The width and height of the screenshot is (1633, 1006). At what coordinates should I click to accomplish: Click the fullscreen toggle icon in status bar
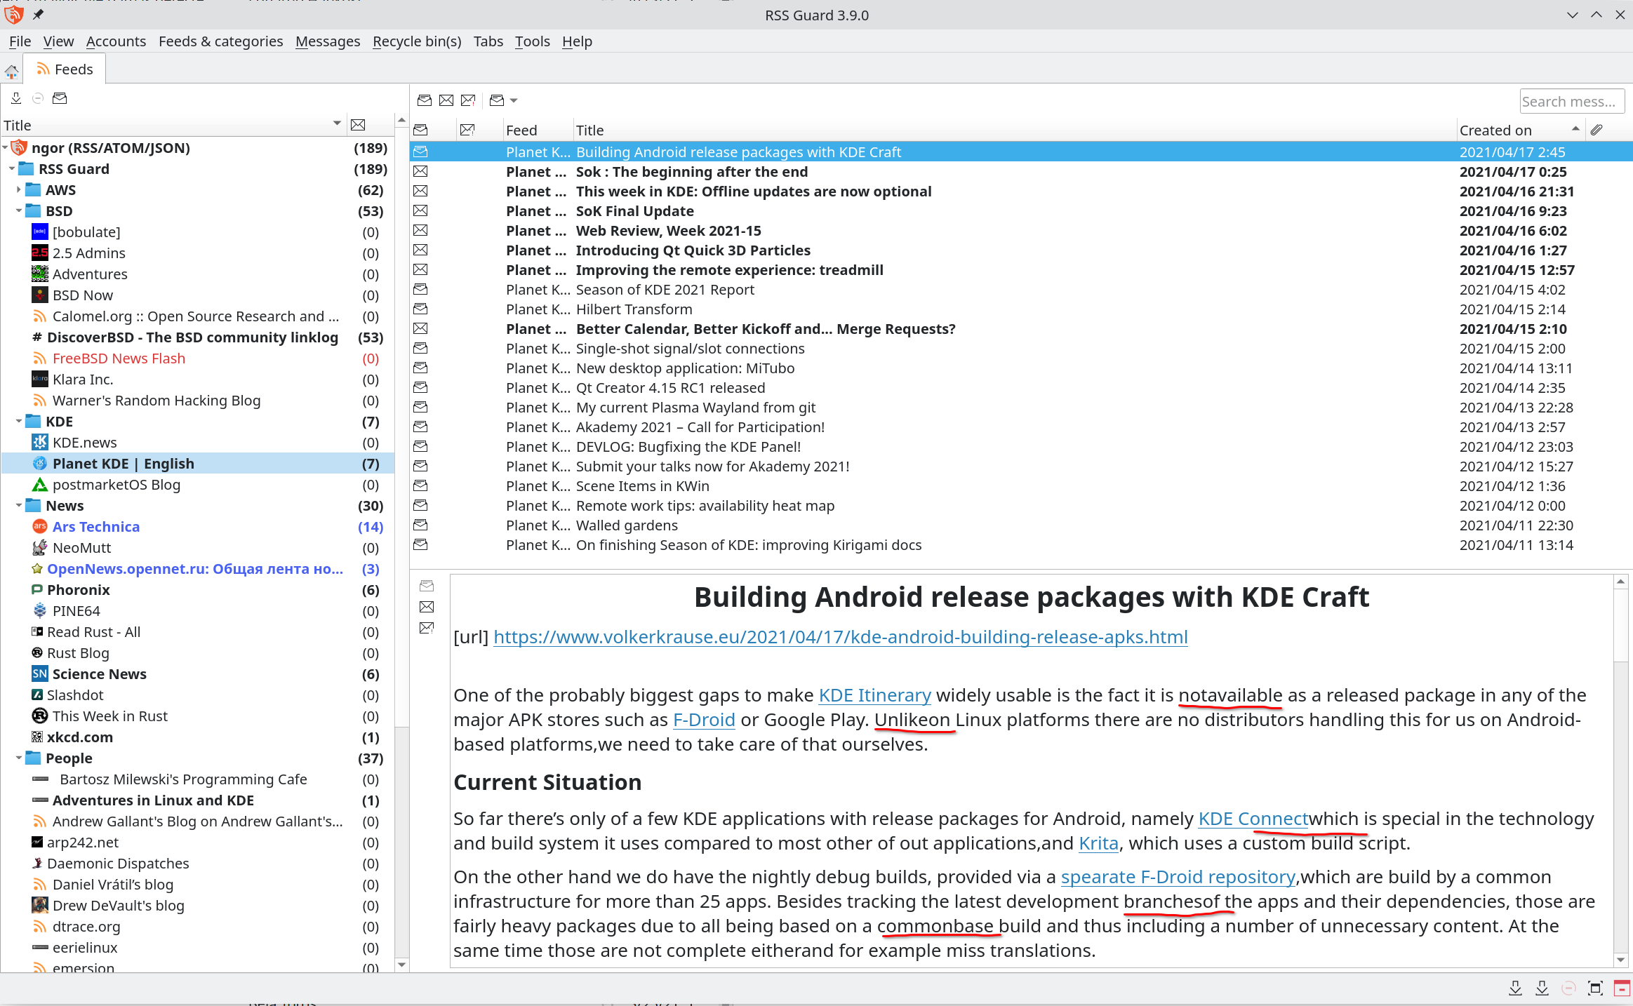[x=1595, y=988]
